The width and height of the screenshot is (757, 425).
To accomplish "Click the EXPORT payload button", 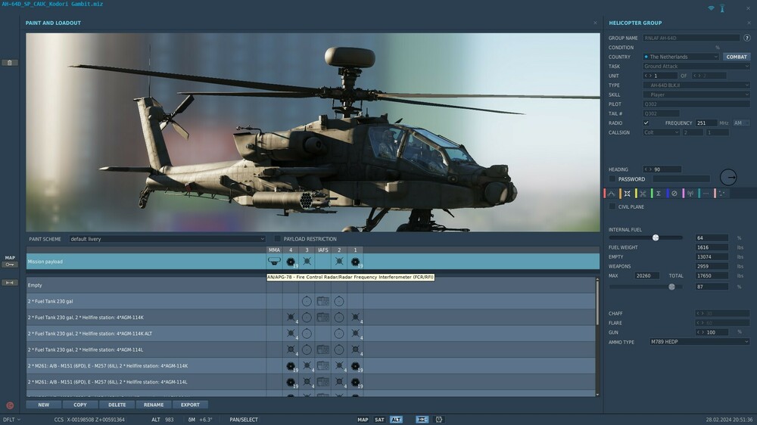I will click(190, 405).
